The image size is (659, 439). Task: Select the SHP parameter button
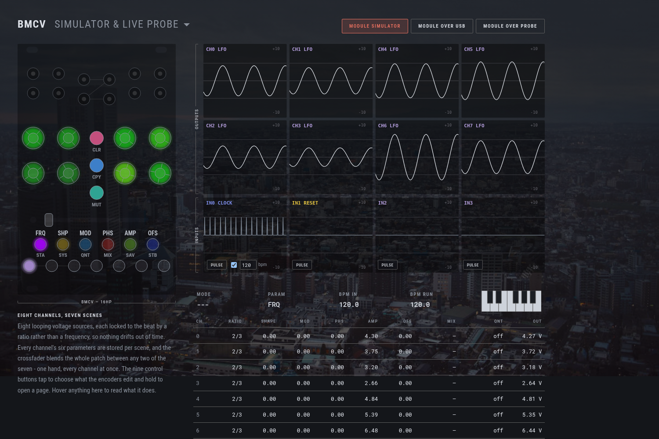point(63,244)
